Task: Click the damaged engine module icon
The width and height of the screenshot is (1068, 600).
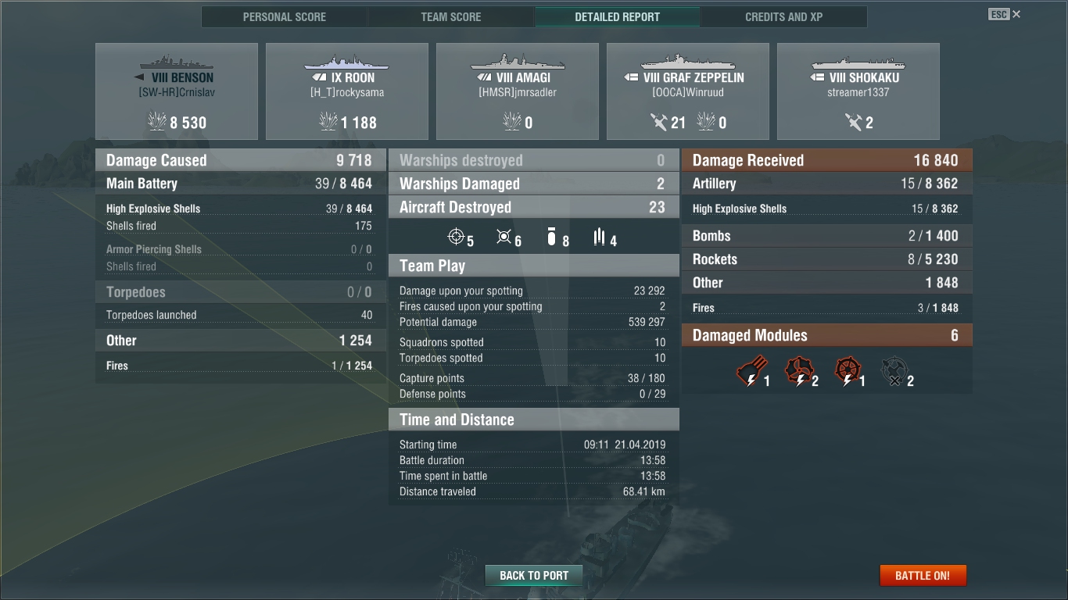Action: coord(799,371)
